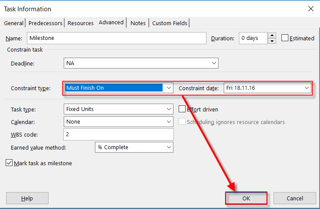
Task: Decrease duration with down spinner arrow
Action: click(272, 41)
